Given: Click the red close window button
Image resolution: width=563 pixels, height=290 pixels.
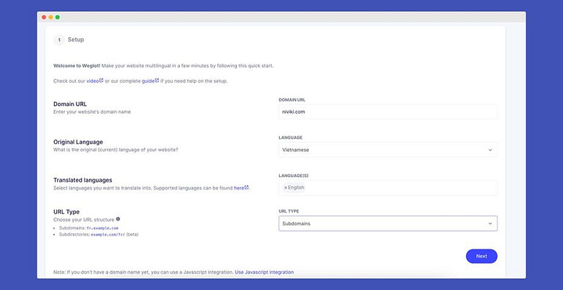Looking at the screenshot, I should pyautogui.click(x=44, y=17).
